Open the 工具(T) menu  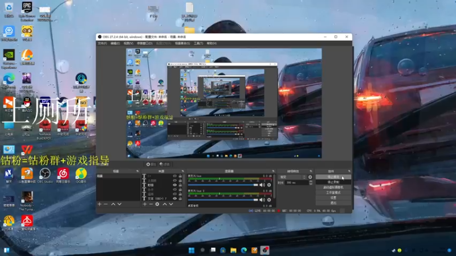coord(198,43)
